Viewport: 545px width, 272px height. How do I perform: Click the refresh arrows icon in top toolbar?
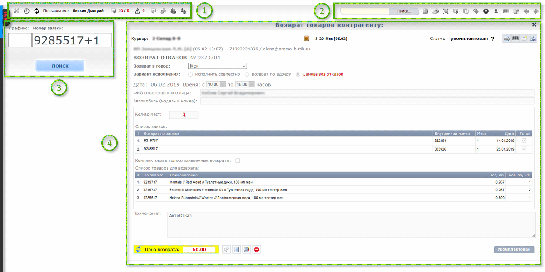[x=37, y=10]
